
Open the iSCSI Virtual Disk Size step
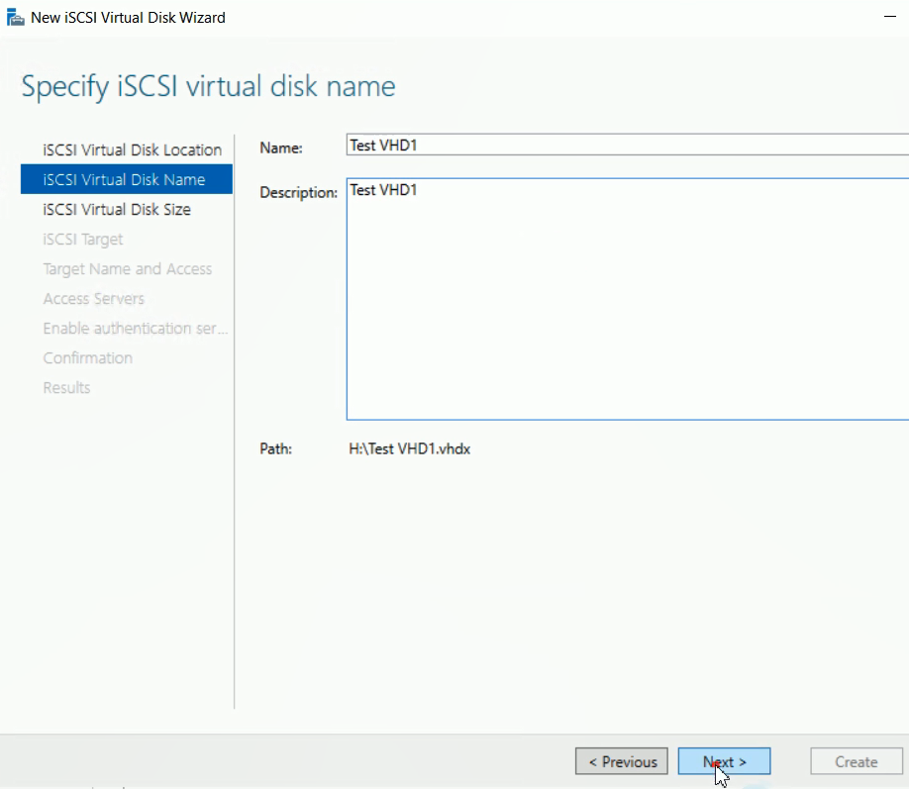(117, 209)
